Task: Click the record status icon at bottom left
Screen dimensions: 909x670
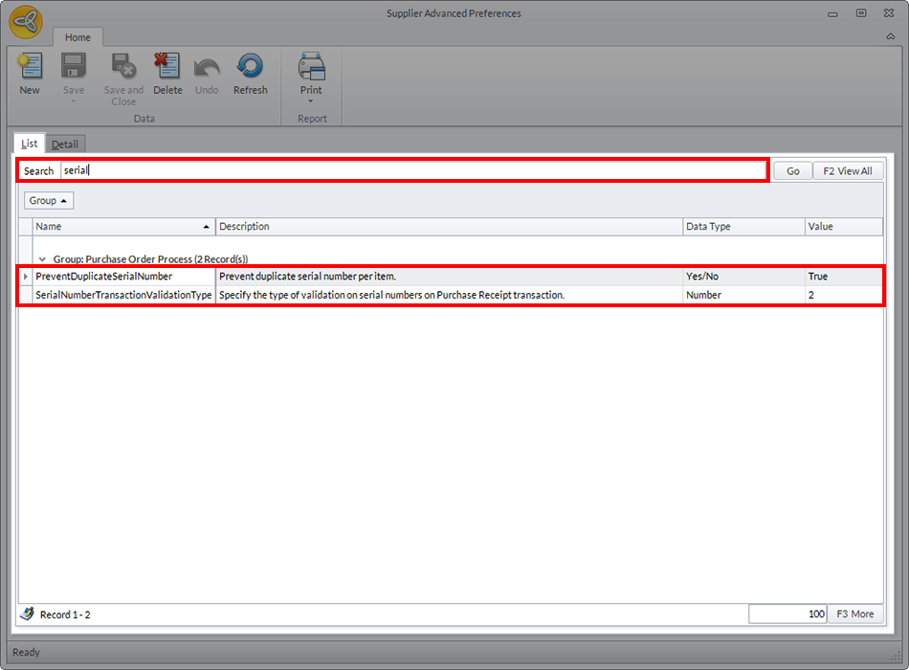Action: [x=27, y=614]
